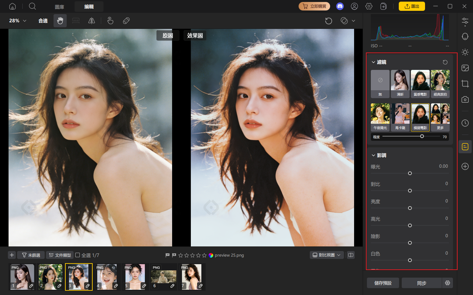The height and width of the screenshot is (295, 473).
Task: Reset the 濾鏡 filter settings
Action: (x=445, y=62)
